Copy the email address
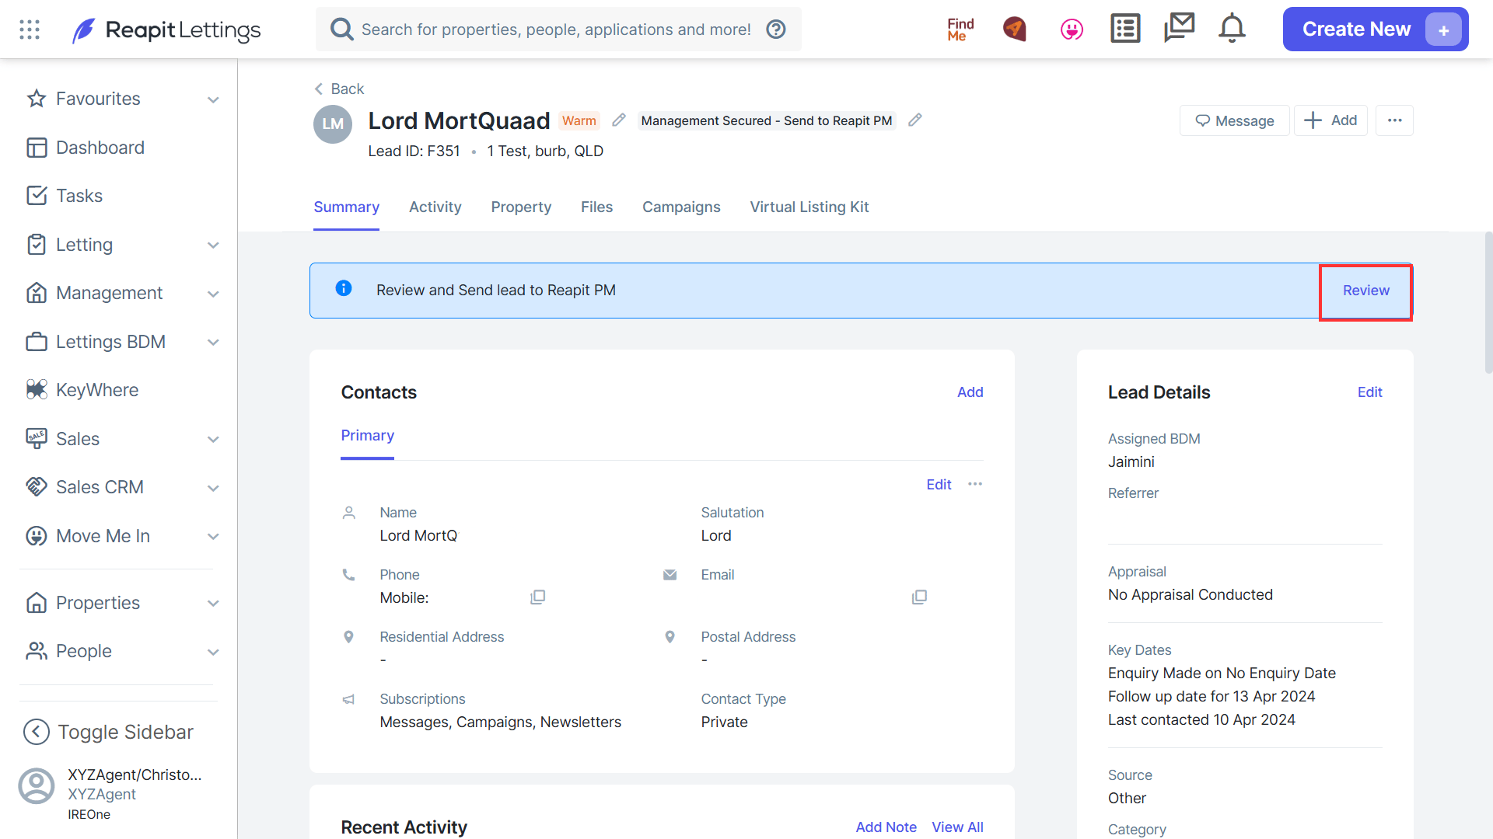This screenshot has width=1493, height=839. [x=920, y=597]
